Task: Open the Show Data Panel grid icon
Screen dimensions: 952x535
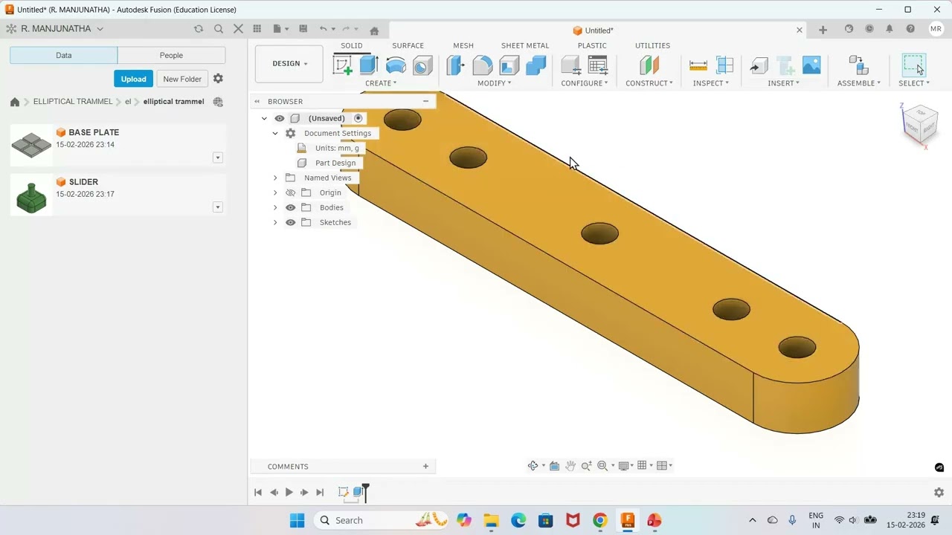Action: click(x=257, y=29)
